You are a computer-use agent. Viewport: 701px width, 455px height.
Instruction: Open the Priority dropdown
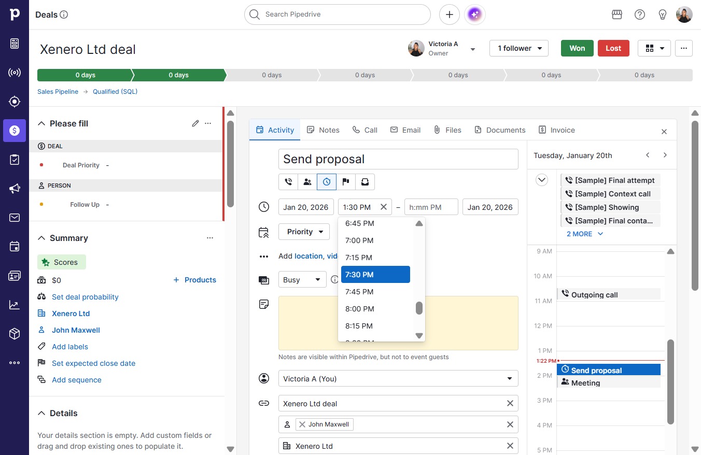[304, 232]
